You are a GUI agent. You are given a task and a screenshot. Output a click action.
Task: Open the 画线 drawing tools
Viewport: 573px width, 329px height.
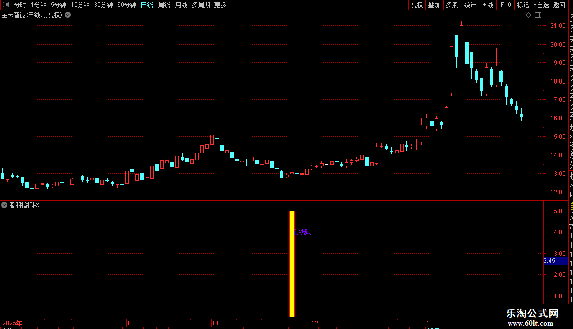[487, 5]
